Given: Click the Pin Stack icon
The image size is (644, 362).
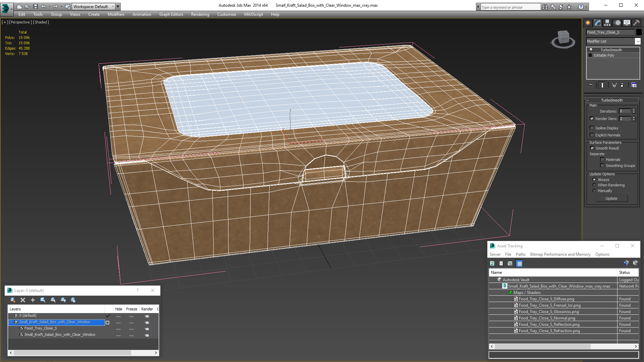Looking at the screenshot, I should click(591, 85).
